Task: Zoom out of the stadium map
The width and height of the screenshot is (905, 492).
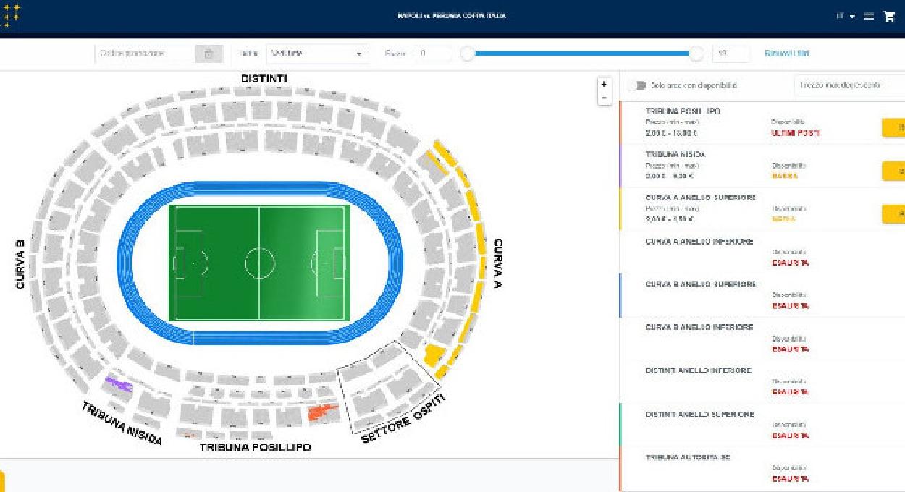Action: point(605,98)
